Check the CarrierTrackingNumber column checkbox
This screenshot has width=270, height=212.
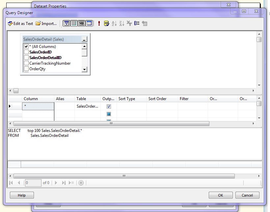click(26, 63)
